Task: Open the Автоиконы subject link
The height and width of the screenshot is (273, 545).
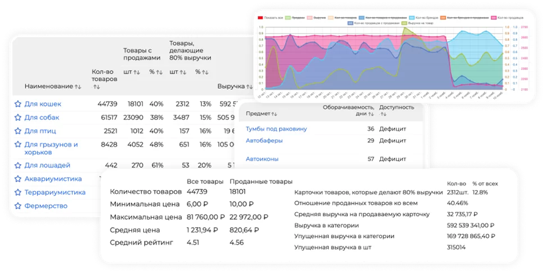Action: coord(262,159)
